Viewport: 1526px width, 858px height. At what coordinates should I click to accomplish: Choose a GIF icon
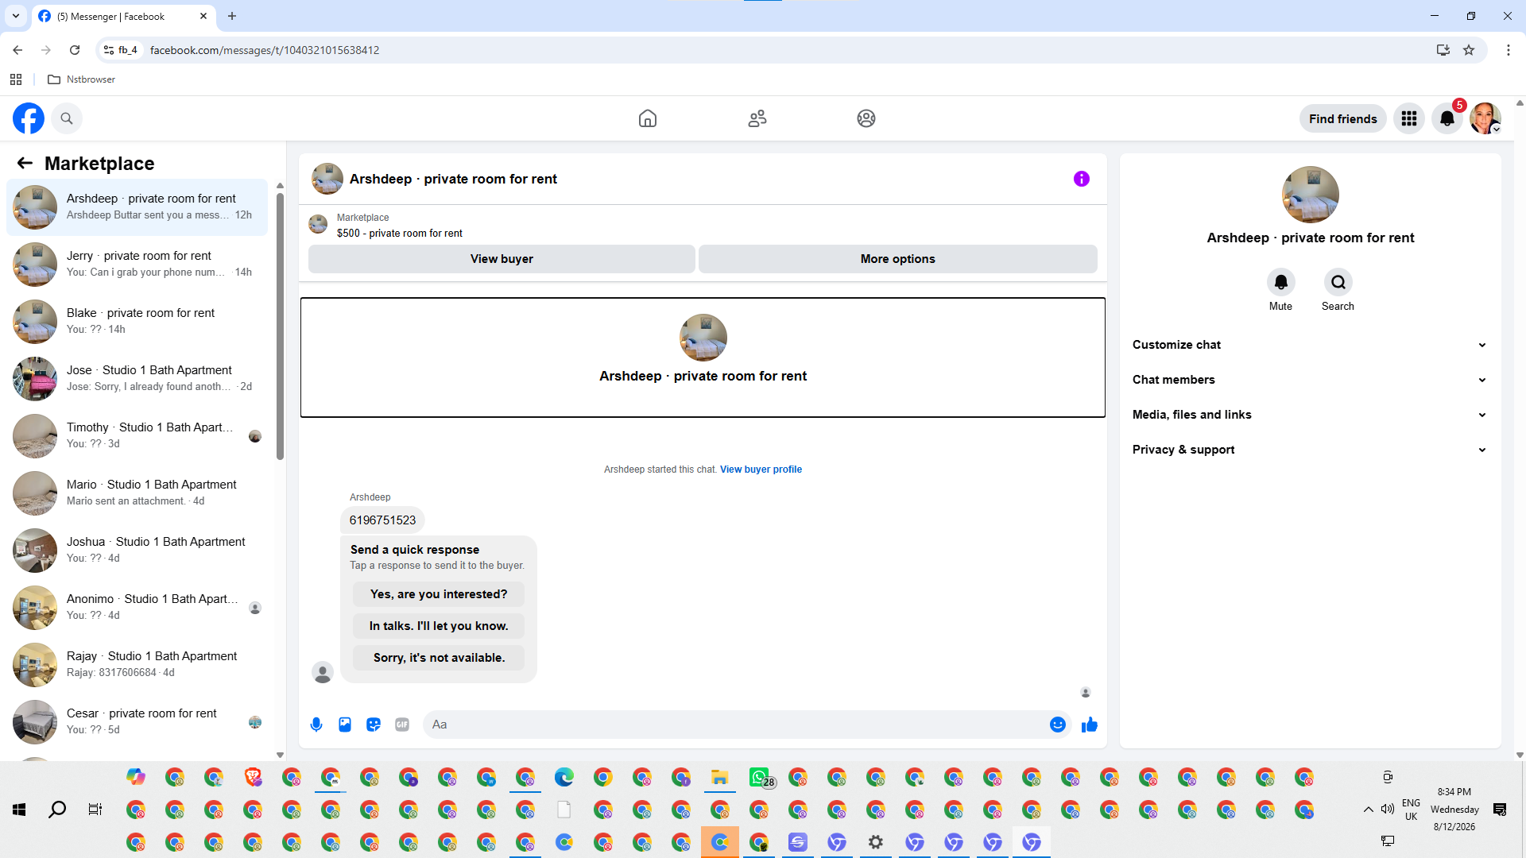point(402,725)
